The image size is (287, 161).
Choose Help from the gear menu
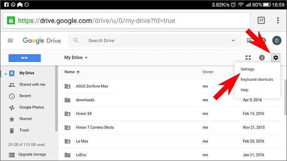tap(244, 90)
